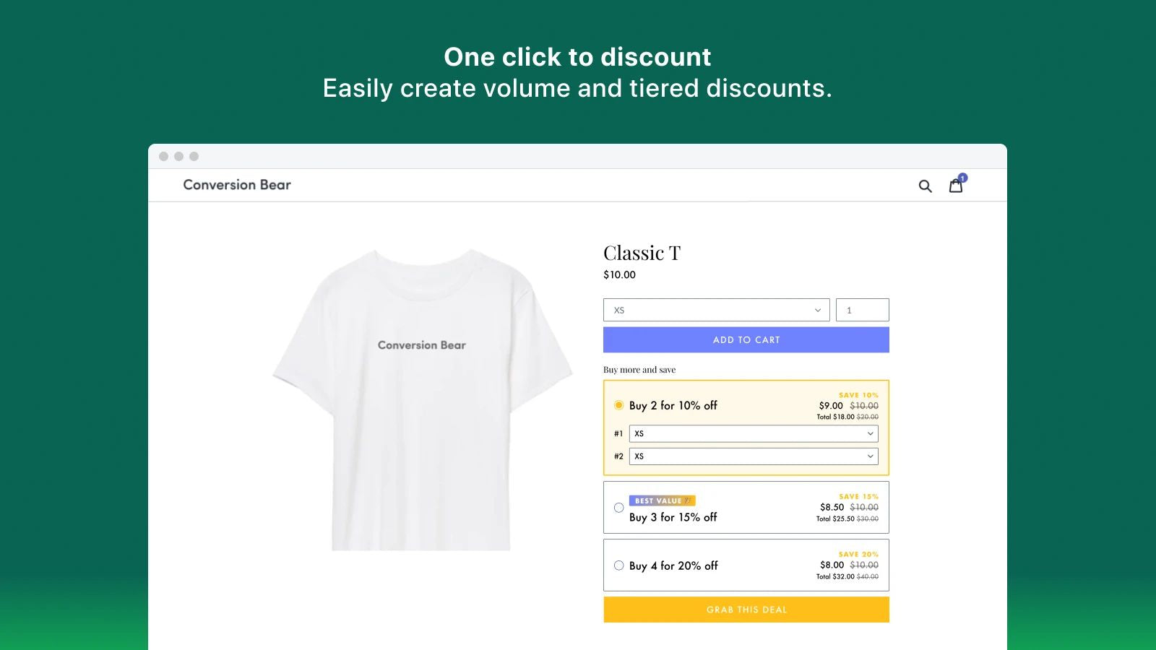The width and height of the screenshot is (1156, 650).
Task: Click the quantity input field
Action: (x=862, y=310)
